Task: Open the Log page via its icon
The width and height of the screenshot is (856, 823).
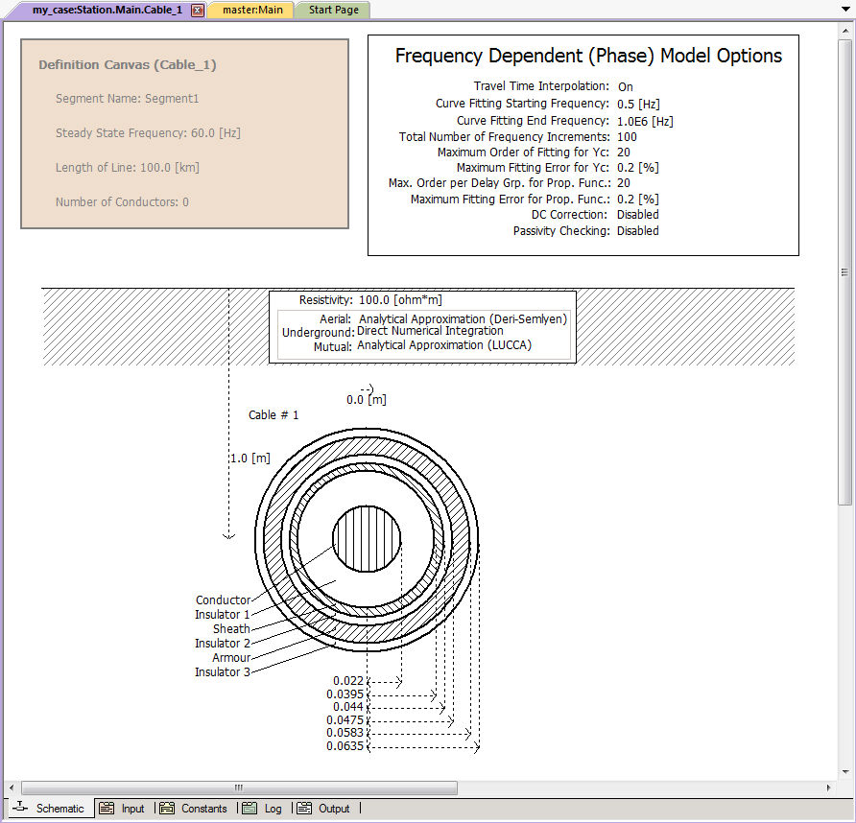Action: click(250, 809)
